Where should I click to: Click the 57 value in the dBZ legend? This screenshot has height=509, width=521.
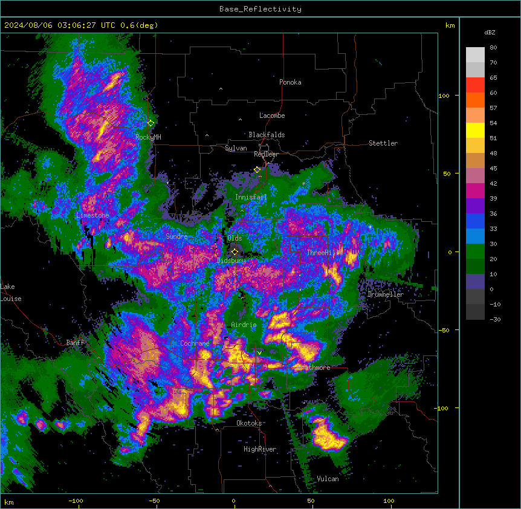tap(493, 108)
